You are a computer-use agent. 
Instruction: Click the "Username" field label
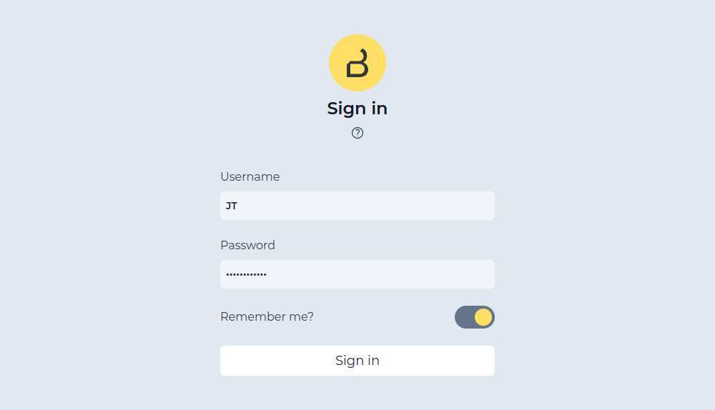pos(250,176)
